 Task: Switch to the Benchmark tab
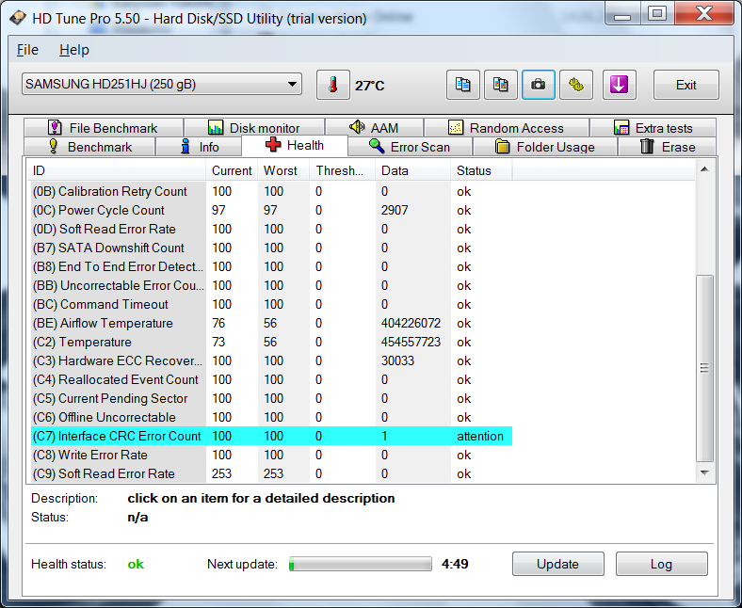point(89,147)
